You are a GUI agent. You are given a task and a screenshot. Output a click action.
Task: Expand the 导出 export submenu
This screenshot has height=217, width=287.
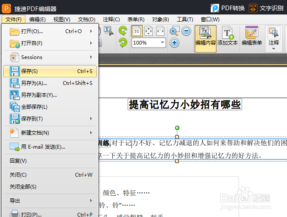click(x=50, y=201)
